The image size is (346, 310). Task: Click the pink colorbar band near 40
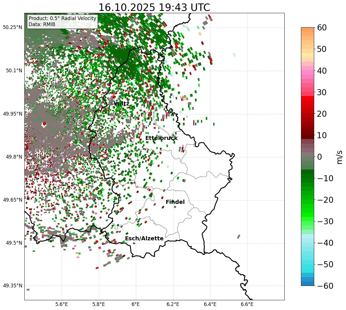[x=308, y=71]
